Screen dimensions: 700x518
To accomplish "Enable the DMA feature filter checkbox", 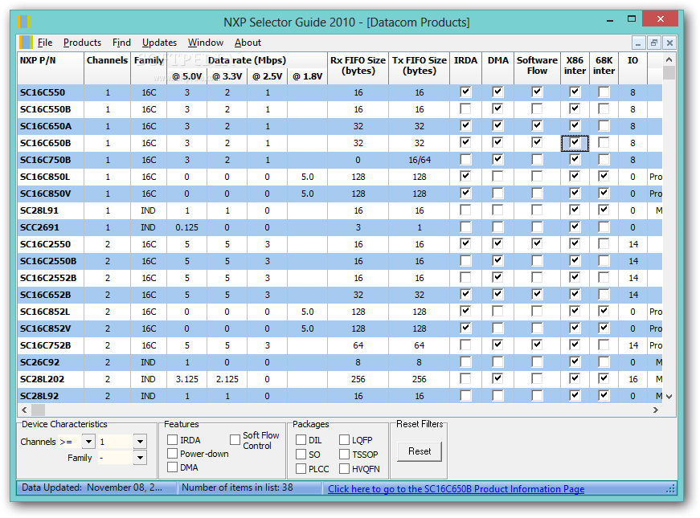I will click(172, 467).
